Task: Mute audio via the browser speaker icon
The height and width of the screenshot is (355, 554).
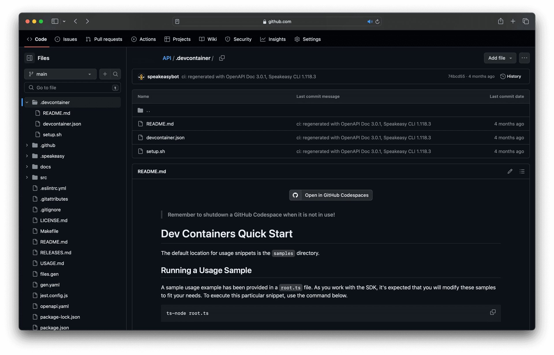Action: tap(370, 21)
